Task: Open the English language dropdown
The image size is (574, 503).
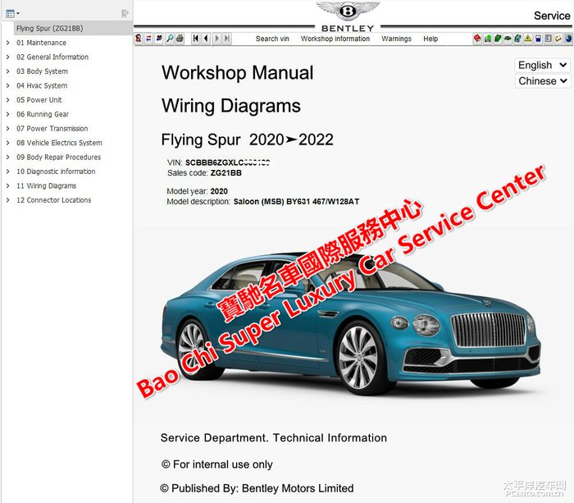Action: click(x=542, y=65)
